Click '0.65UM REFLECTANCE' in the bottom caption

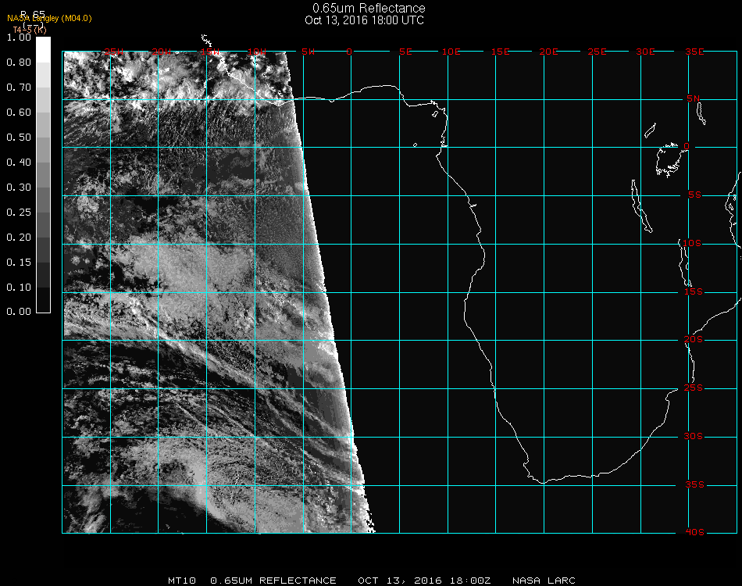(273, 581)
